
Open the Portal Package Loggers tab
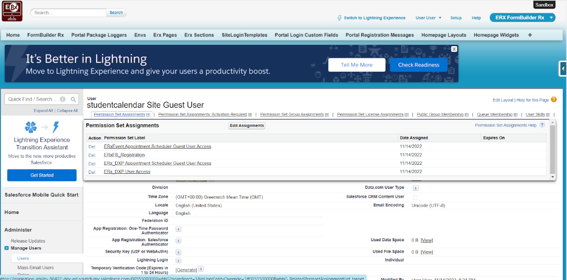pos(99,35)
